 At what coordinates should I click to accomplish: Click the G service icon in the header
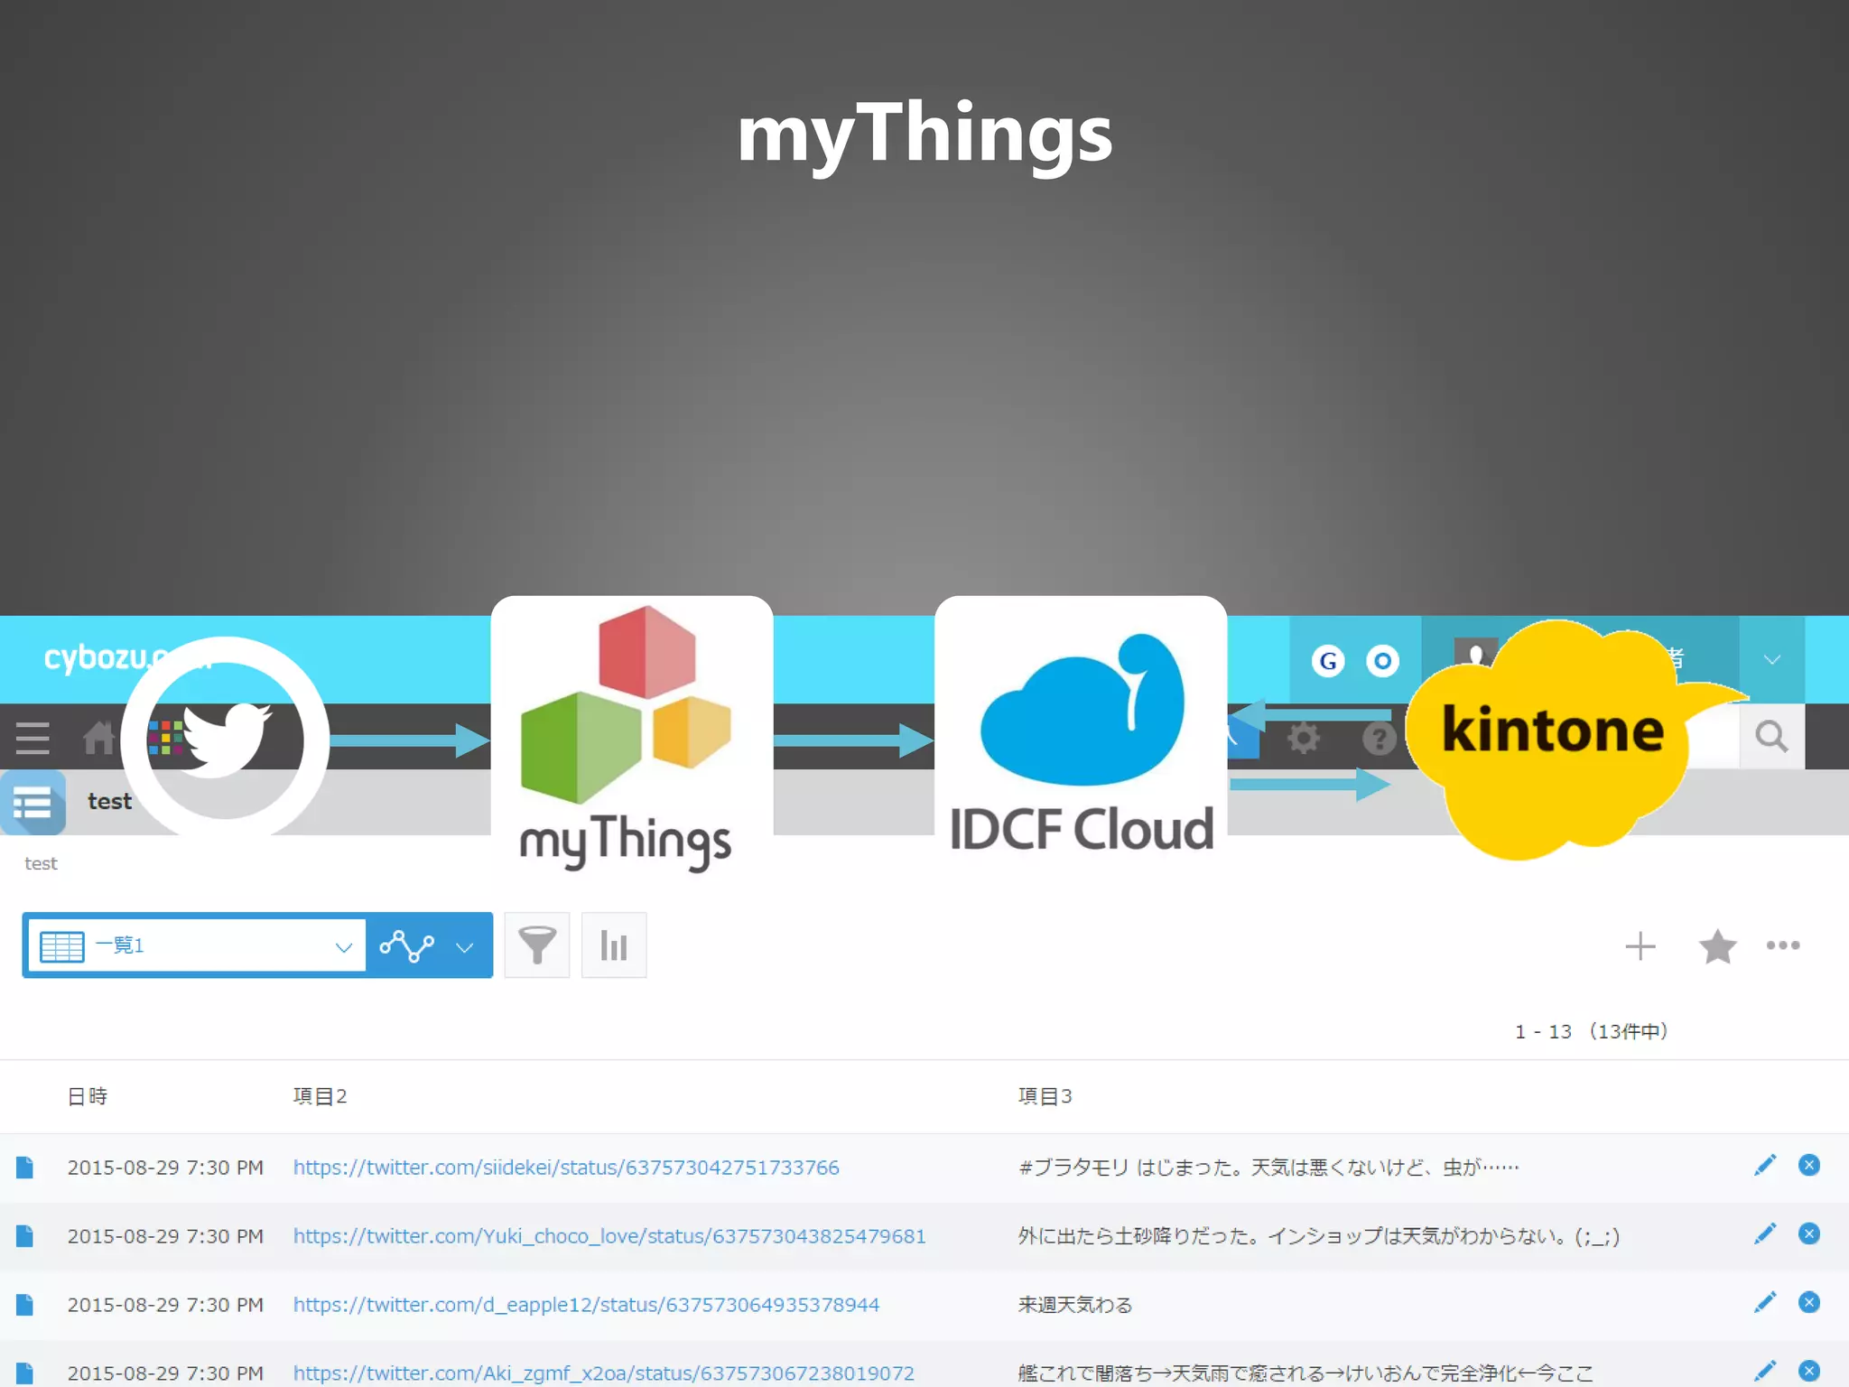click(1327, 661)
